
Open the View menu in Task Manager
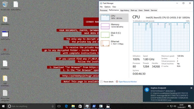click(114, 7)
